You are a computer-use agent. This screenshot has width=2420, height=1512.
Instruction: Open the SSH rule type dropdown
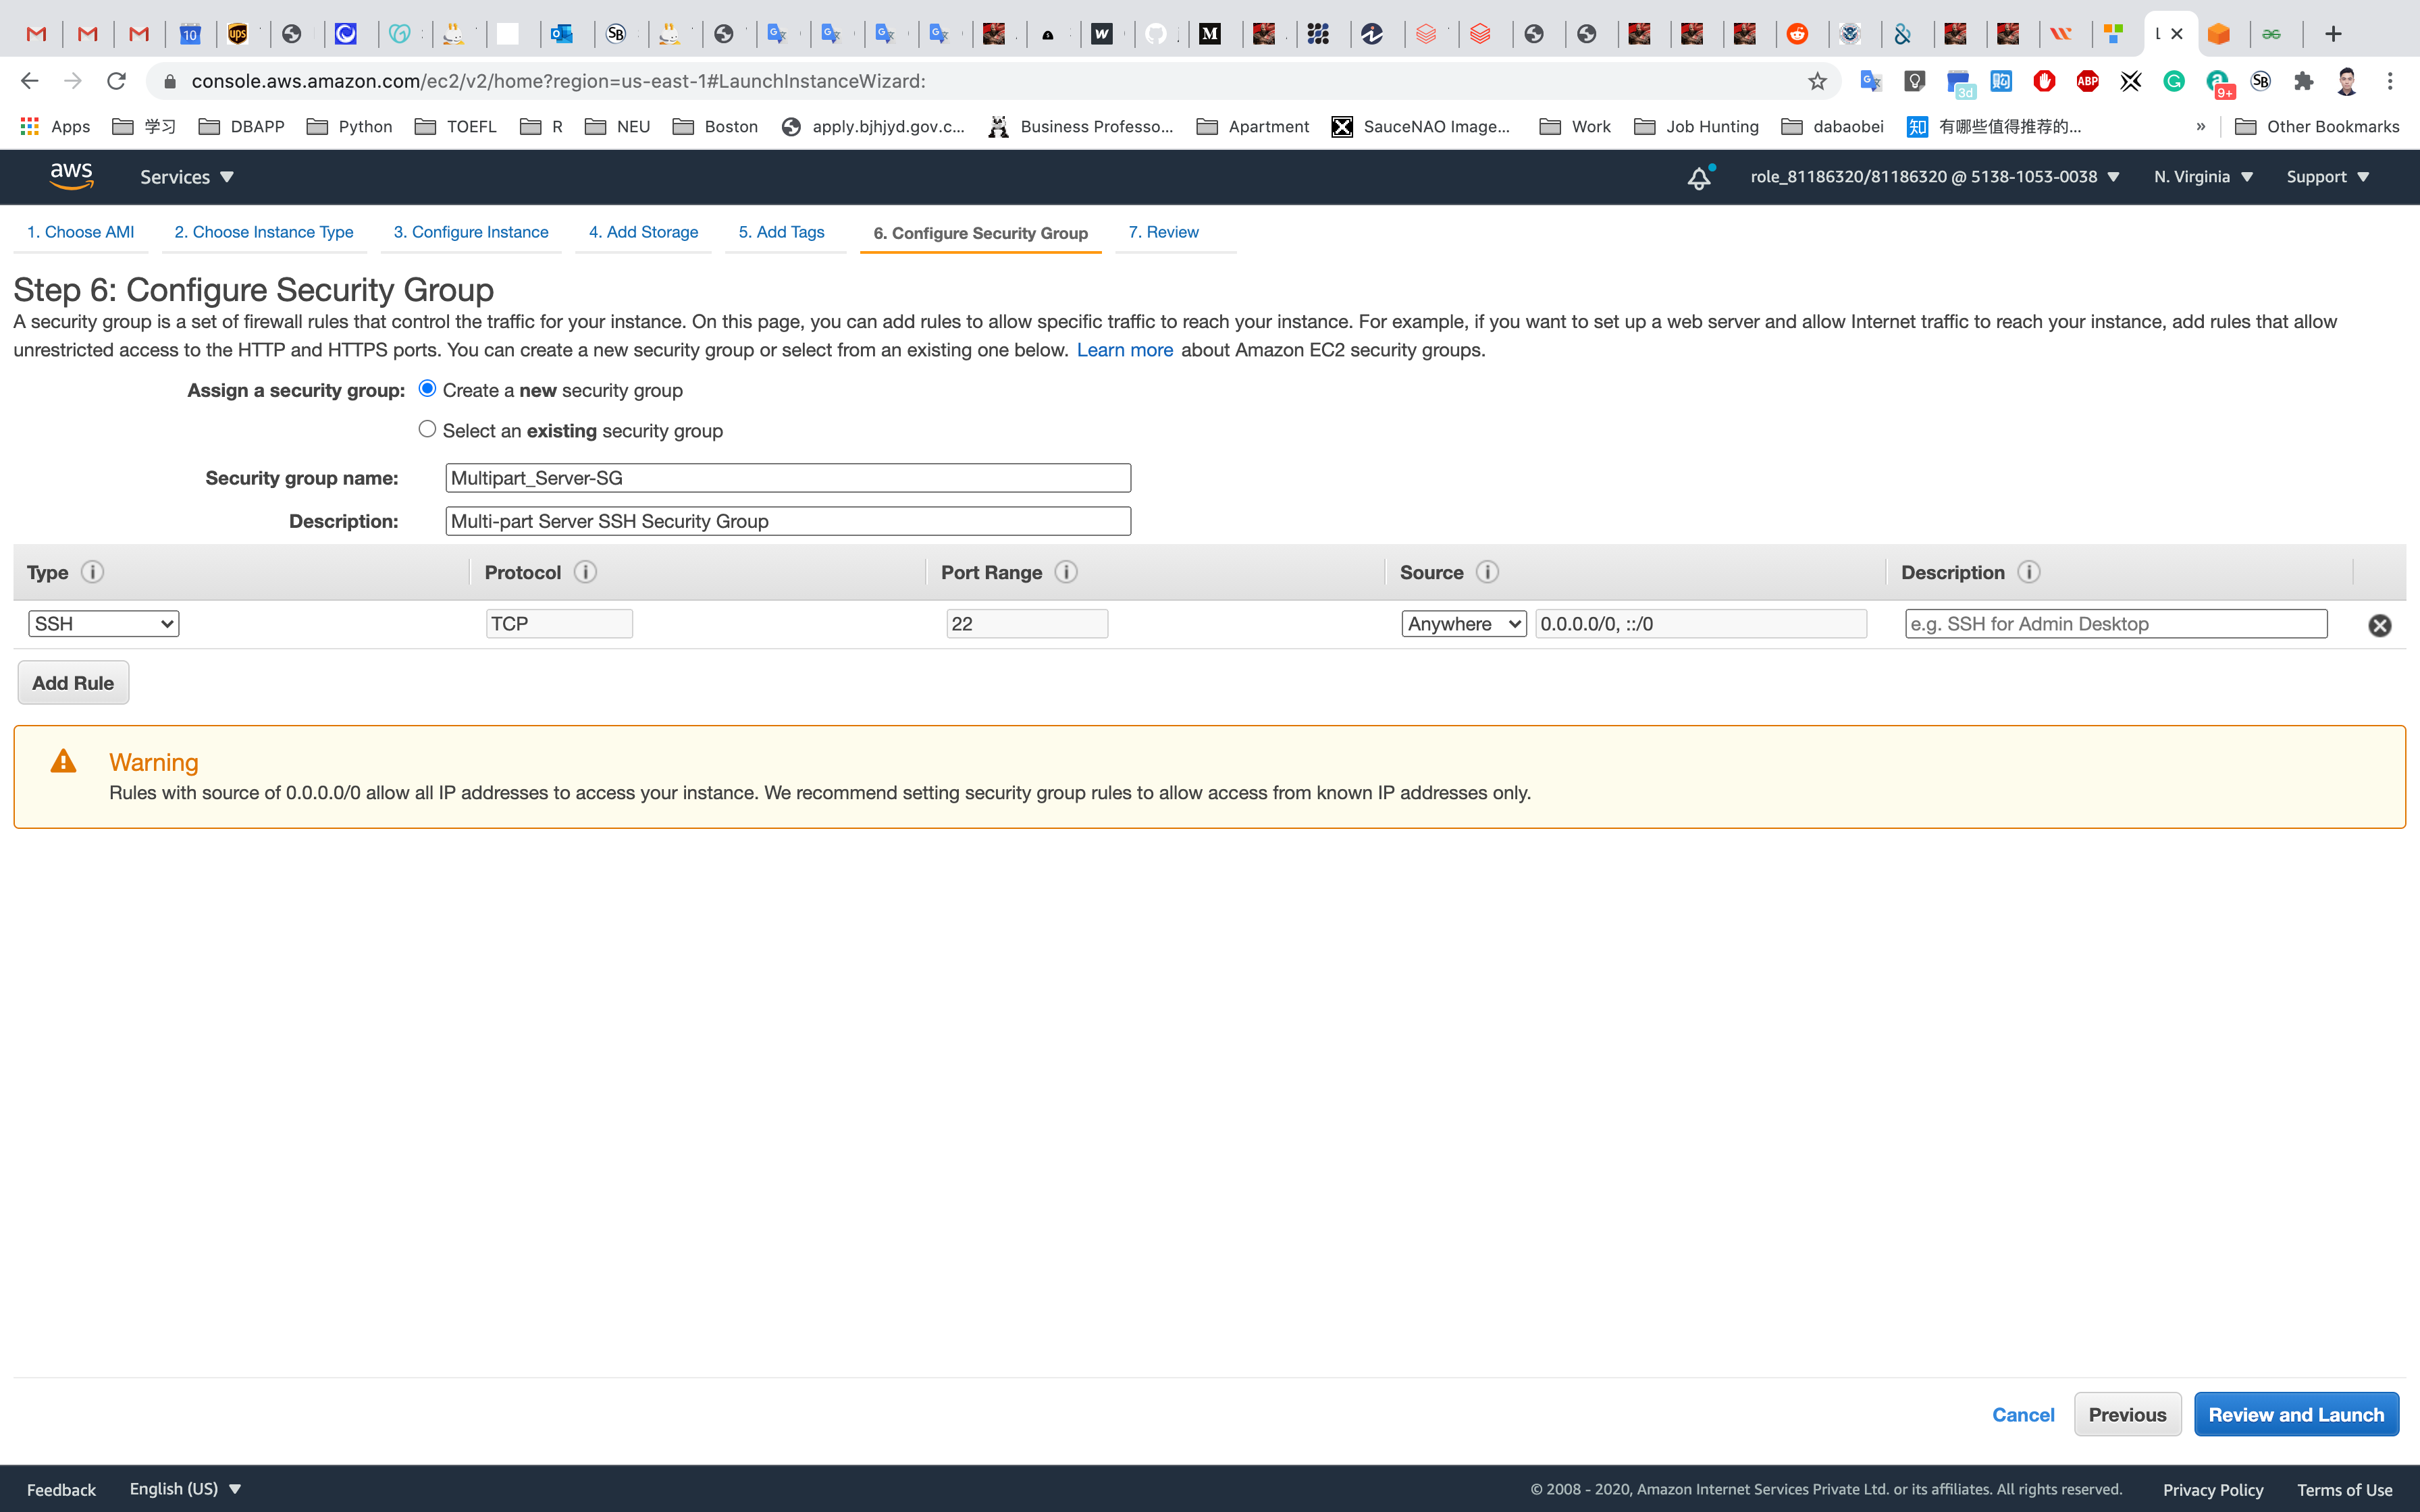click(104, 624)
